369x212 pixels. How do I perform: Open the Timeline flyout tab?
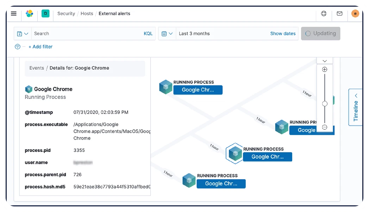coord(356,107)
